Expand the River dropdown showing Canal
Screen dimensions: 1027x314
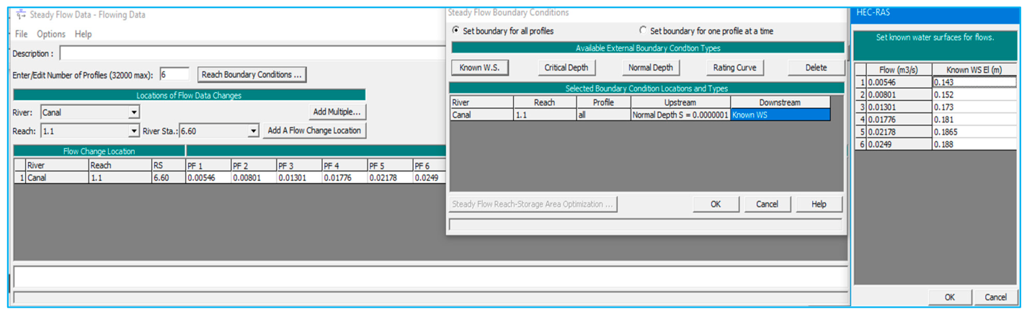[x=133, y=112]
